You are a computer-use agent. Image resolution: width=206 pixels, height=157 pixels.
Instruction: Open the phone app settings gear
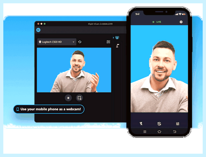pos(181,22)
